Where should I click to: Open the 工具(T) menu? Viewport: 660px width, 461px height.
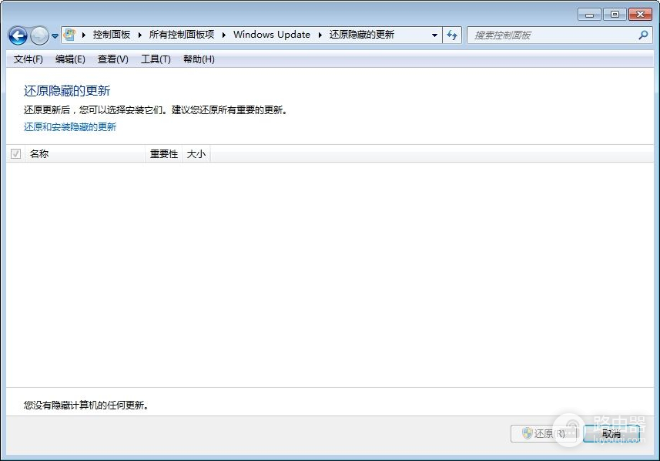pos(156,59)
